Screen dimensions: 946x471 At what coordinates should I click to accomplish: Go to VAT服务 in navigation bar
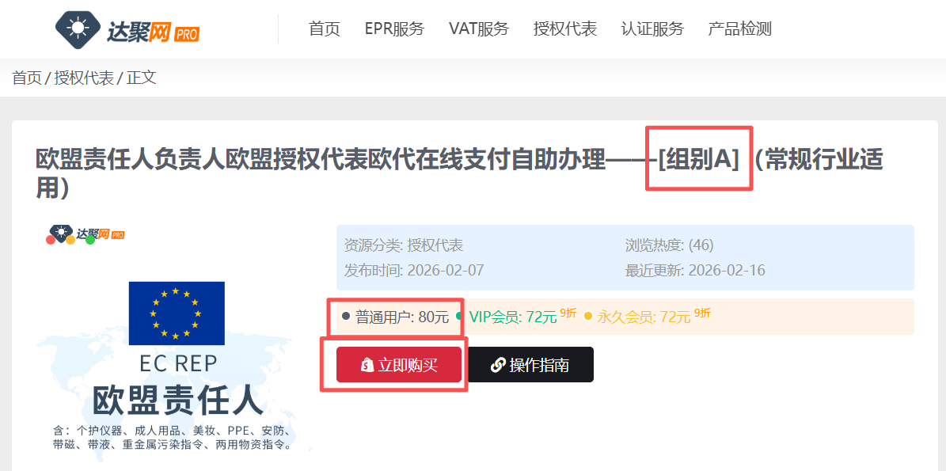tap(479, 28)
